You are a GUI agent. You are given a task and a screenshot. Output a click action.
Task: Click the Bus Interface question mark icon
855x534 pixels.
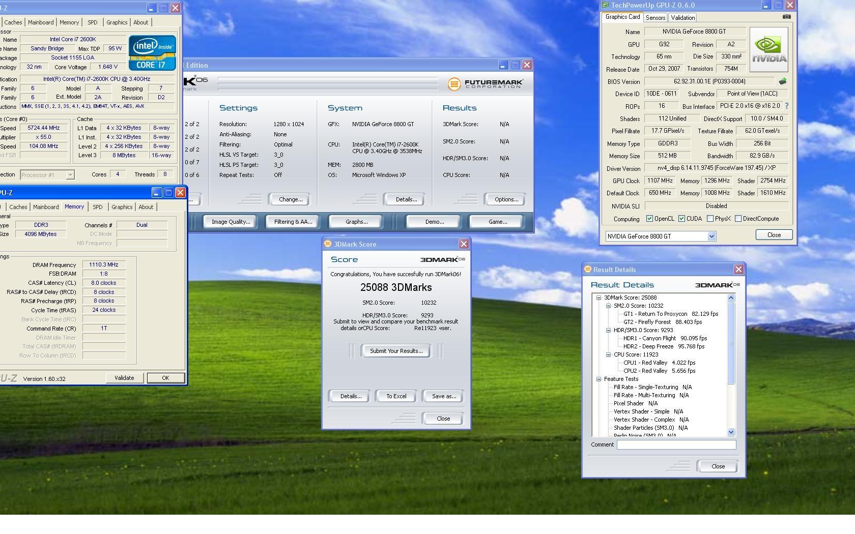(787, 106)
